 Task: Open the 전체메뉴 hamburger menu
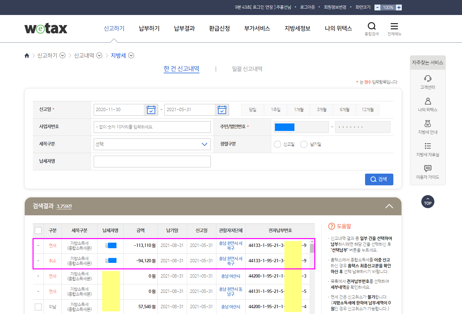click(394, 26)
